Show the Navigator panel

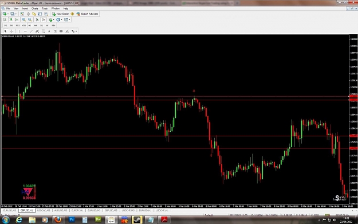click(34, 14)
